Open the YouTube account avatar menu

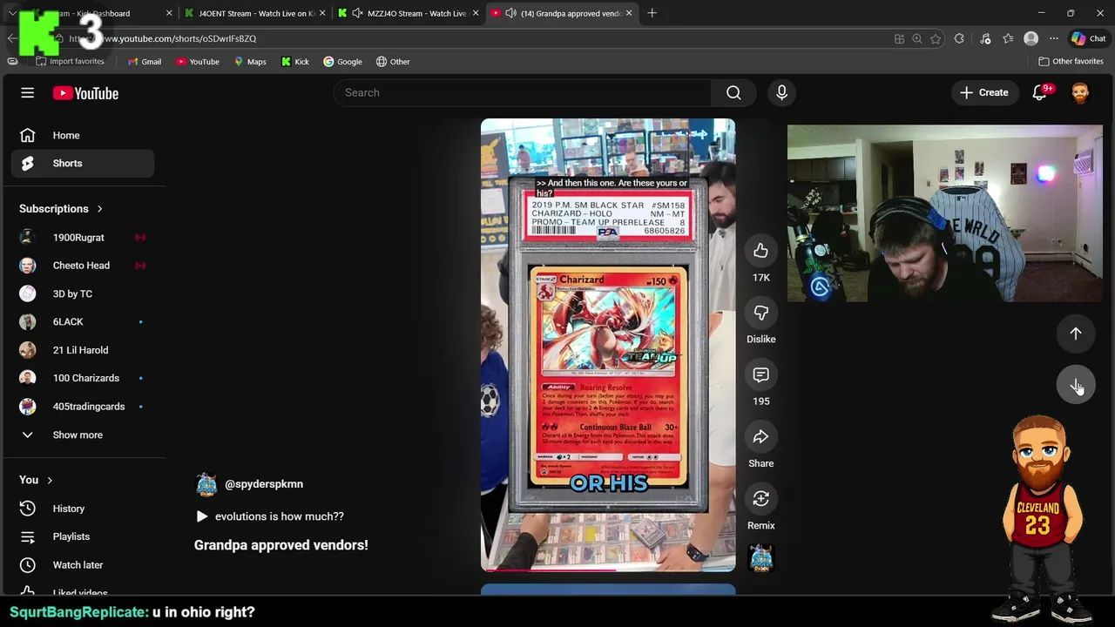pyautogui.click(x=1080, y=93)
